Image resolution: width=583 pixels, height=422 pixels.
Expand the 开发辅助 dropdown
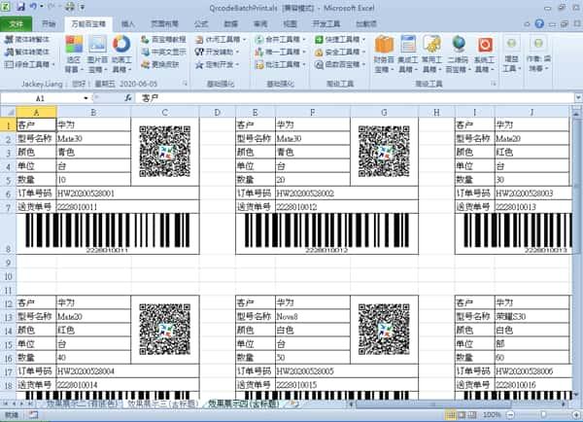(237, 53)
